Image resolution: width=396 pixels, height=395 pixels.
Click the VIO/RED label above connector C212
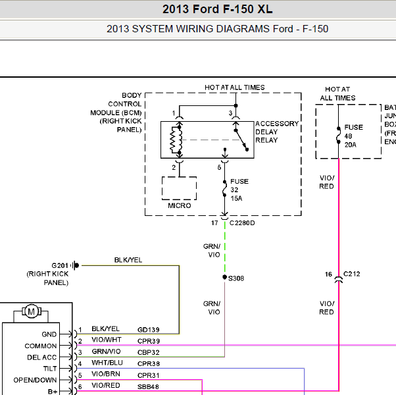pyautogui.click(x=327, y=182)
